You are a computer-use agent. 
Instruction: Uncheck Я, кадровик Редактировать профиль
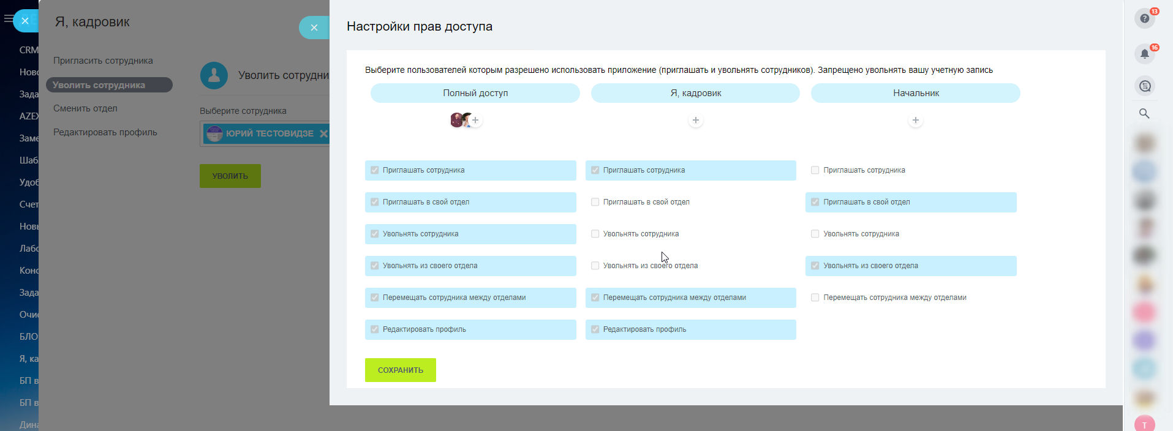595,329
